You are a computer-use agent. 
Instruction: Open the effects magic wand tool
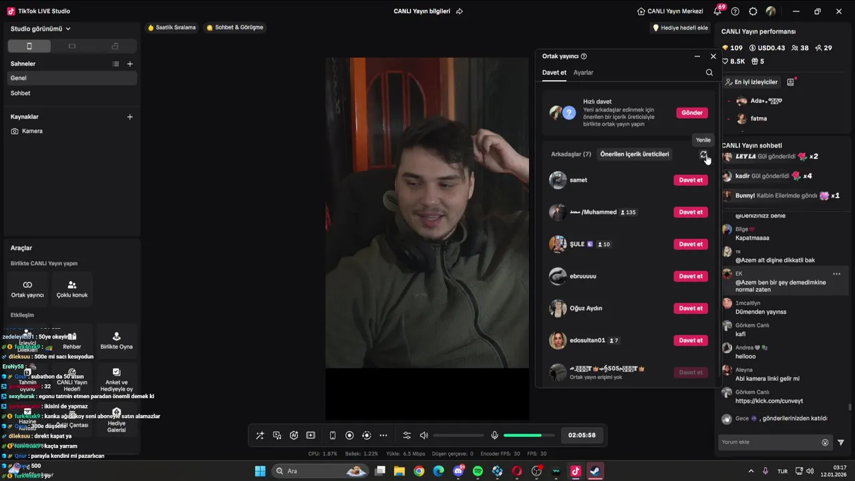260,436
